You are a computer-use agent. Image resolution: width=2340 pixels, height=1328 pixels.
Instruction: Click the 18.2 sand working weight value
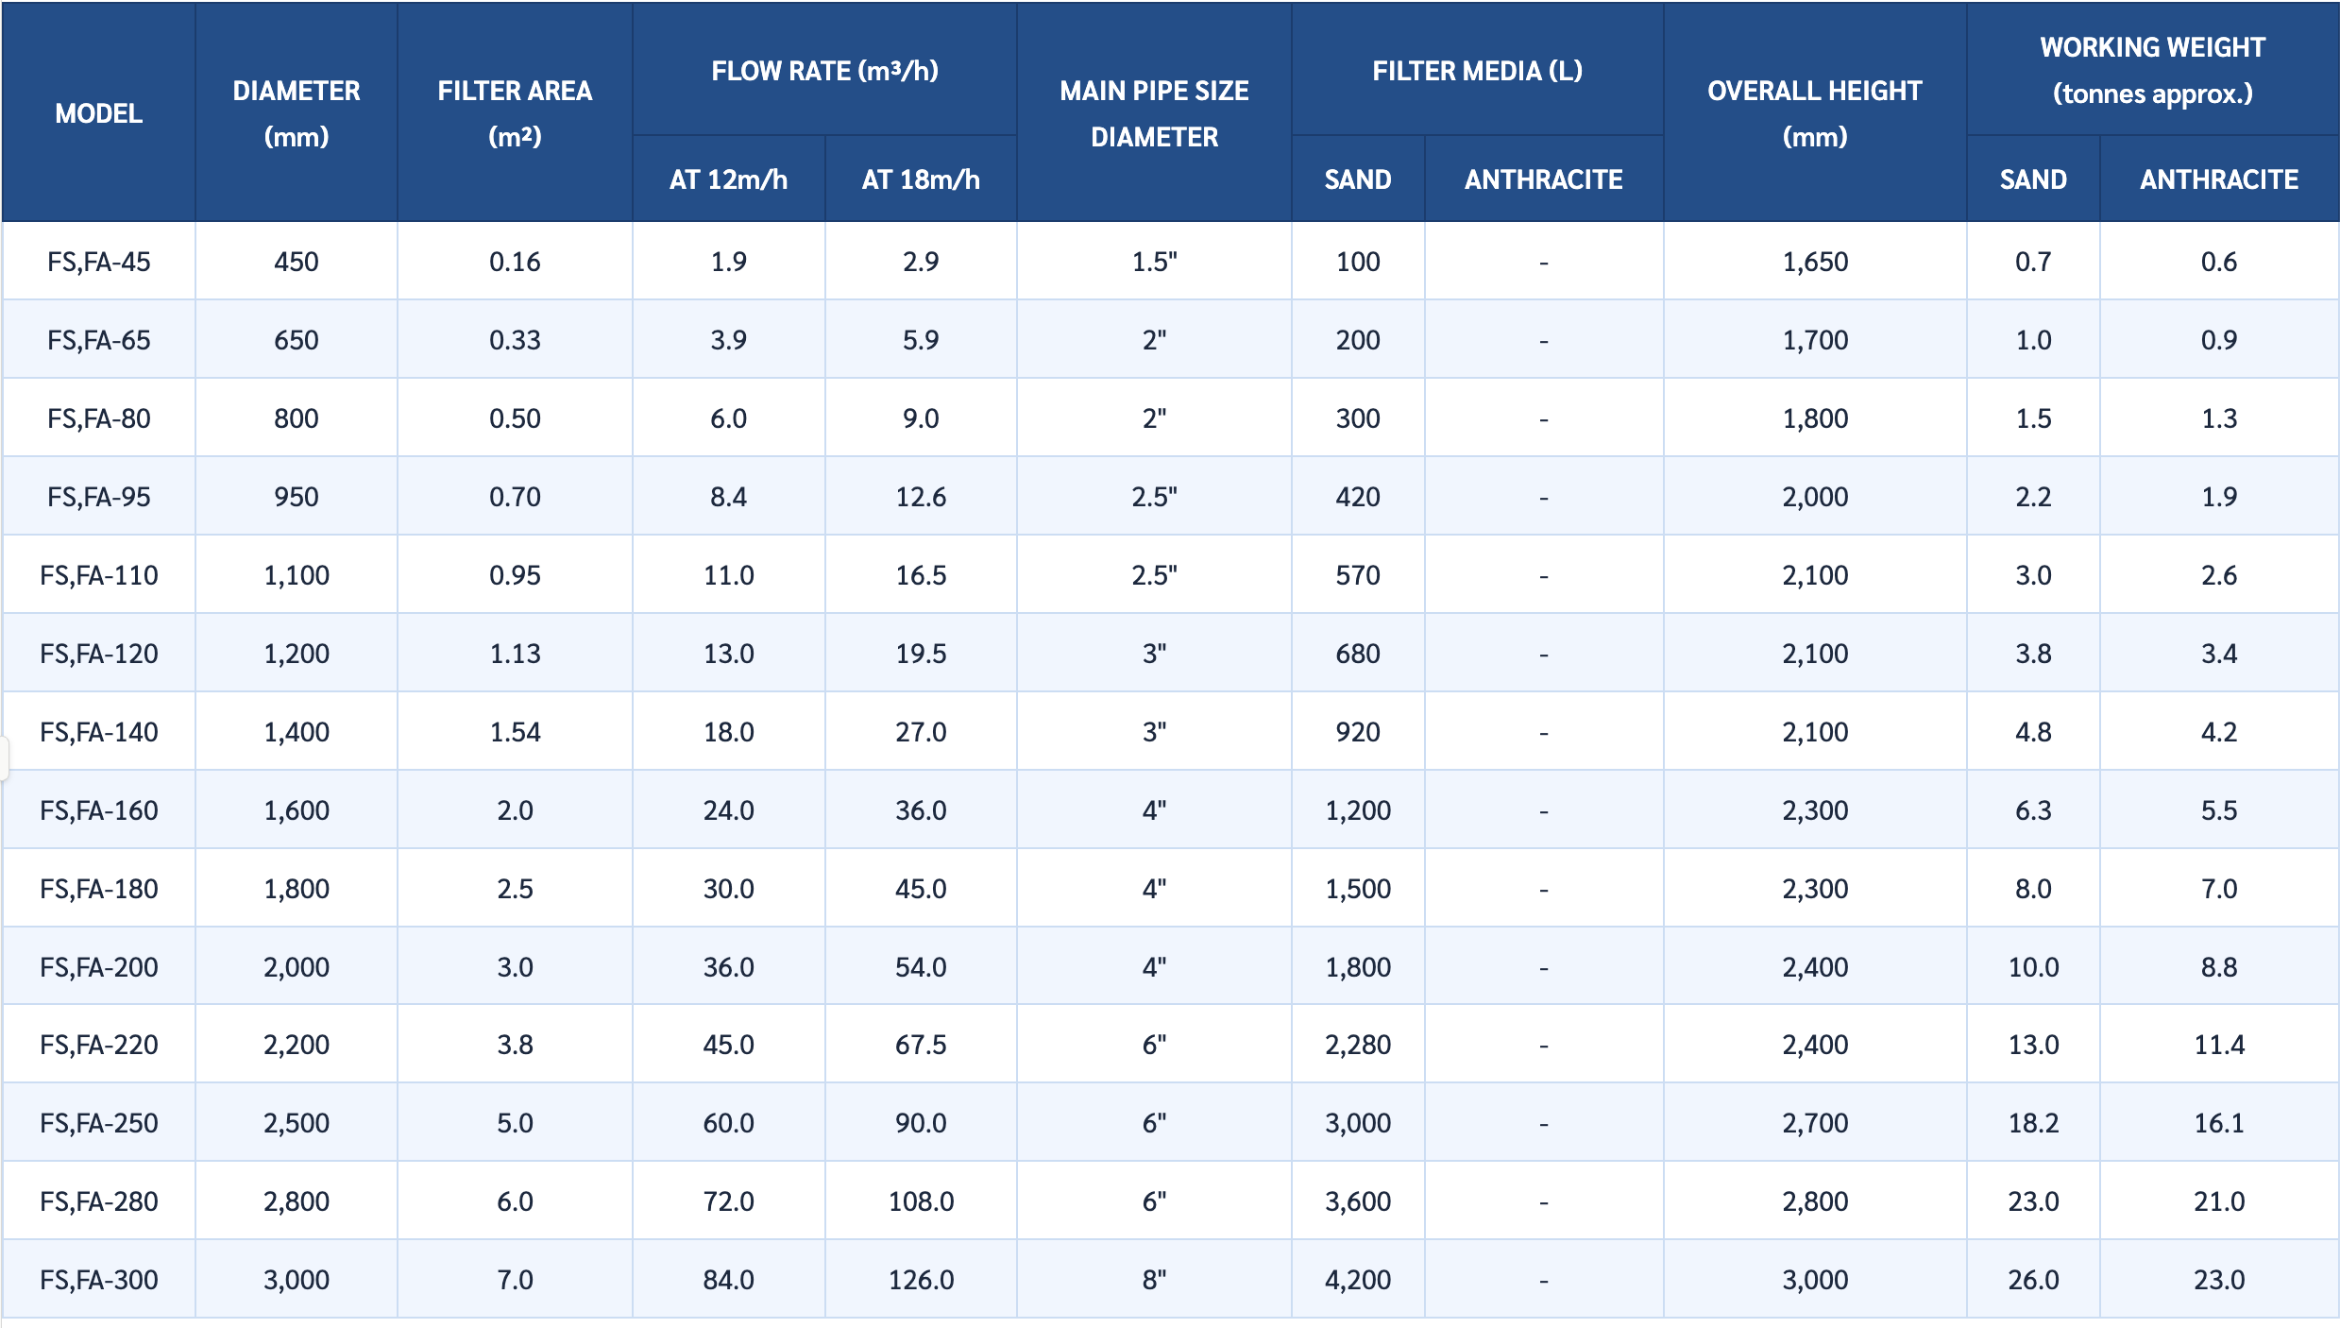tap(2033, 1123)
